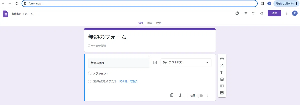Click the 送信 send button
This screenshot has width=300, height=105.
click(x=274, y=13)
